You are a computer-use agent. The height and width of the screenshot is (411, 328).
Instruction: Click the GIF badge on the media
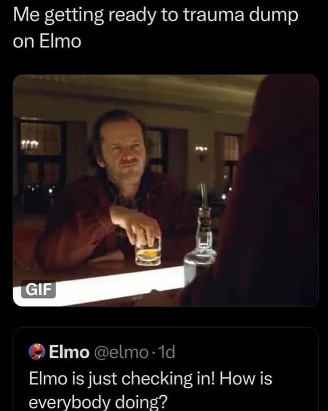click(38, 289)
